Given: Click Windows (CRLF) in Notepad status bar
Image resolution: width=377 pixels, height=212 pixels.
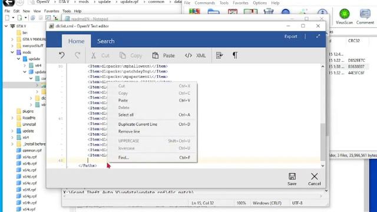Looking at the screenshot, I should [x=267, y=203].
